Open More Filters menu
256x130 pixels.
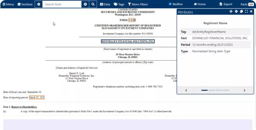tap(138, 4)
